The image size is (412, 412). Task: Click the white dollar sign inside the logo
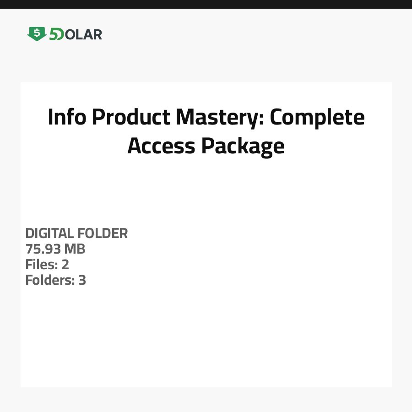click(x=37, y=33)
